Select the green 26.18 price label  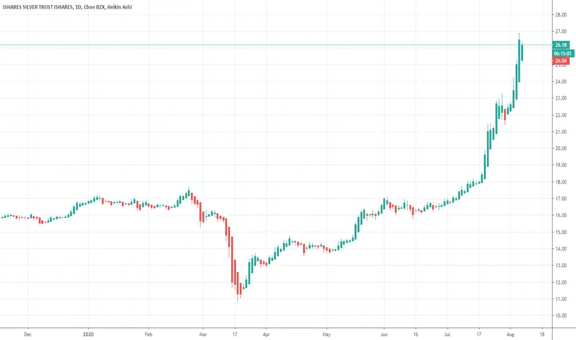click(561, 45)
